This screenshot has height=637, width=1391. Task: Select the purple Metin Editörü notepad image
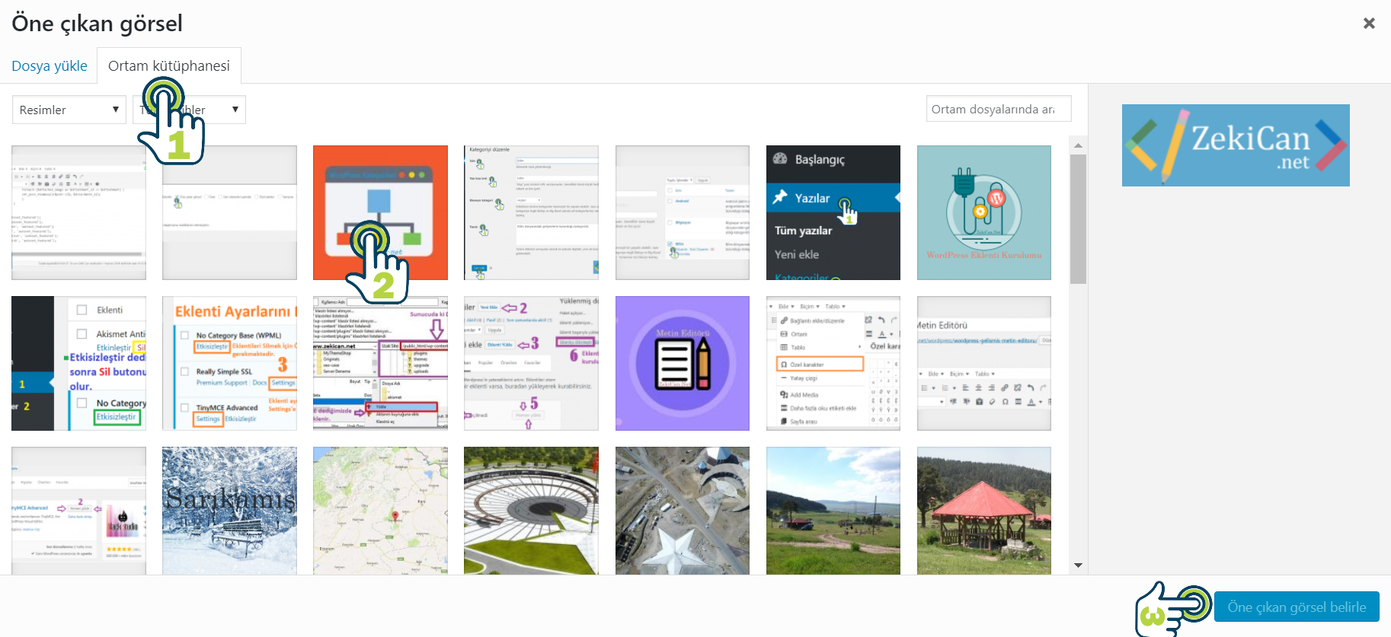click(x=682, y=363)
